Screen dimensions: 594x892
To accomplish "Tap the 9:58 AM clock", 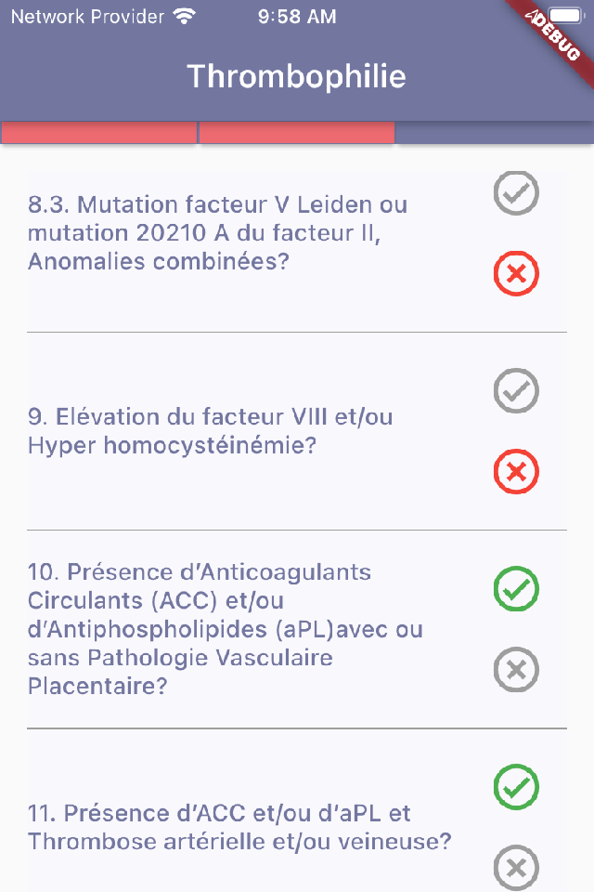I will [x=297, y=17].
